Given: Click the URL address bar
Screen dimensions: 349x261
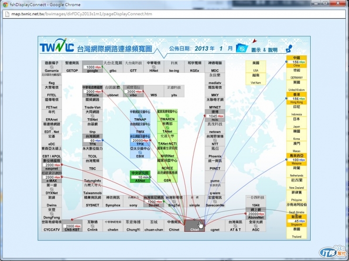Looking at the screenshot, I should click(x=174, y=14).
